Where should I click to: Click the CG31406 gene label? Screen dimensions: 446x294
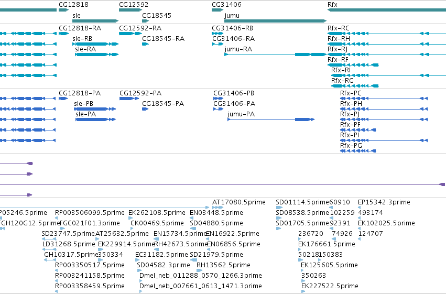(226, 5)
